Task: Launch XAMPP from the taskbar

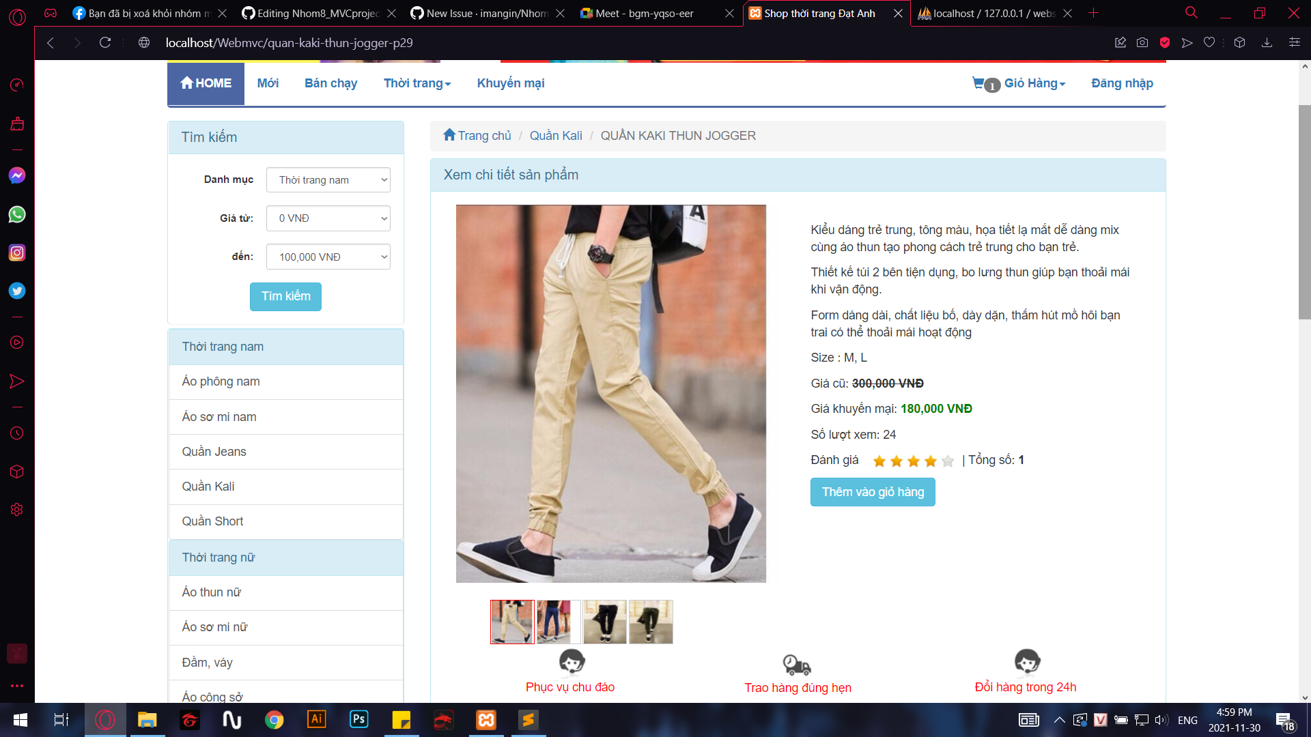Action: pyautogui.click(x=486, y=719)
